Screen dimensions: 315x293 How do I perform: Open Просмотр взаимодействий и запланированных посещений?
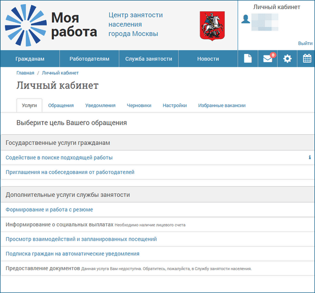click(81, 239)
